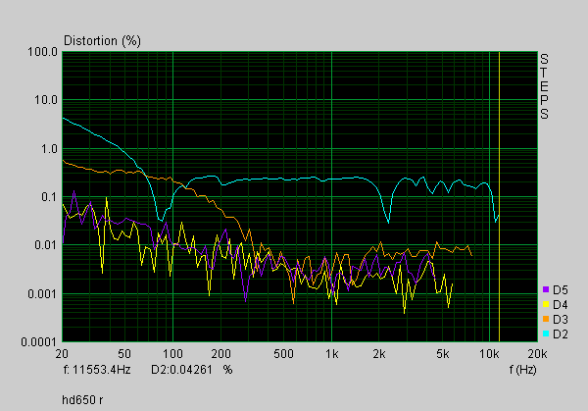Click the 10.0 y-axis label
The height and width of the screenshot is (411, 588).
point(46,100)
